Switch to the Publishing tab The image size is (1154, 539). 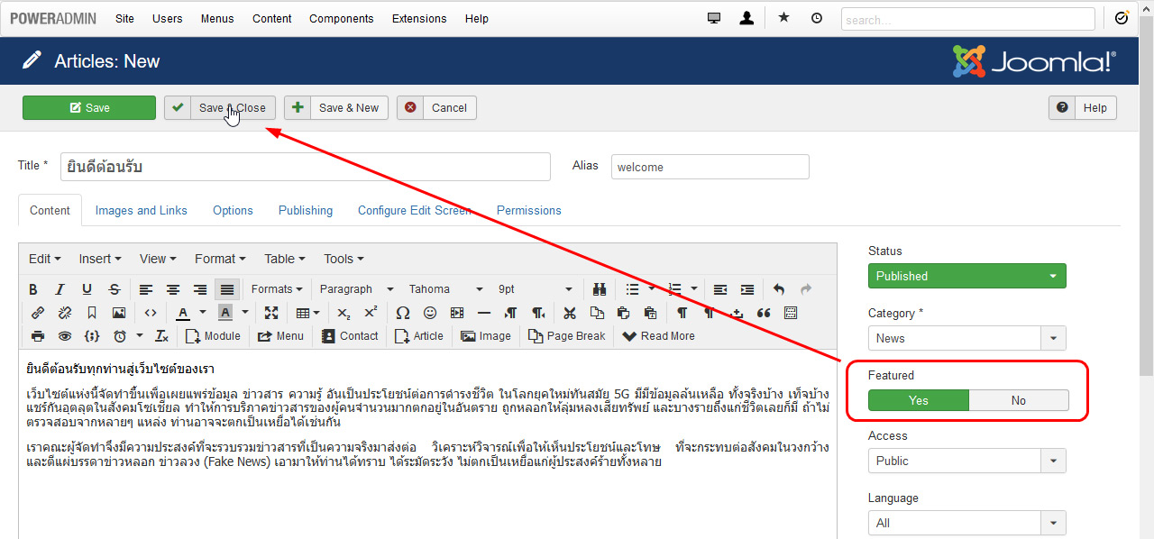[x=305, y=210]
